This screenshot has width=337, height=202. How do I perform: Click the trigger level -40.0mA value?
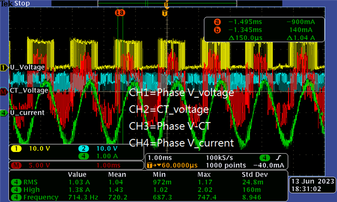pos(269,165)
